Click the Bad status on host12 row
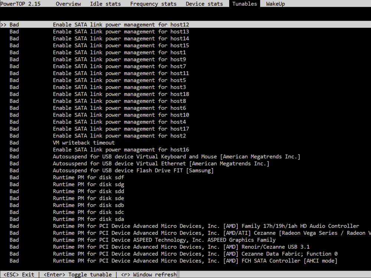Image resolution: width=371 pixels, height=278 pixels. point(14,24)
